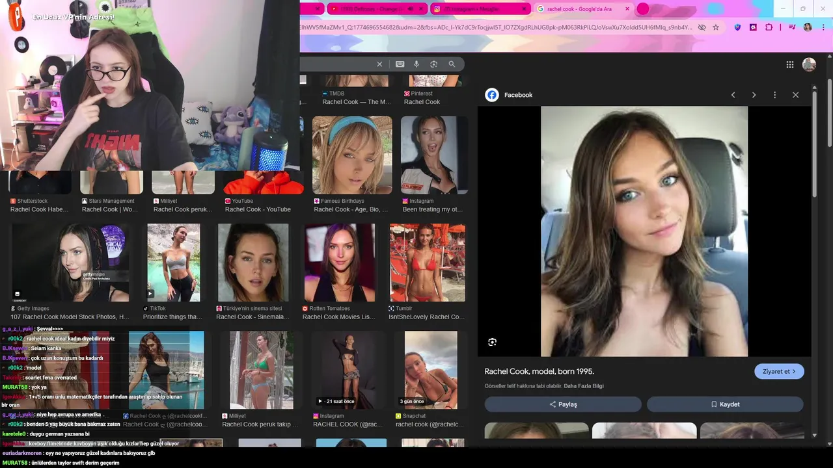Screen dimensions: 833x468
Task: Click the magnifier search button
Action: pos(452,64)
